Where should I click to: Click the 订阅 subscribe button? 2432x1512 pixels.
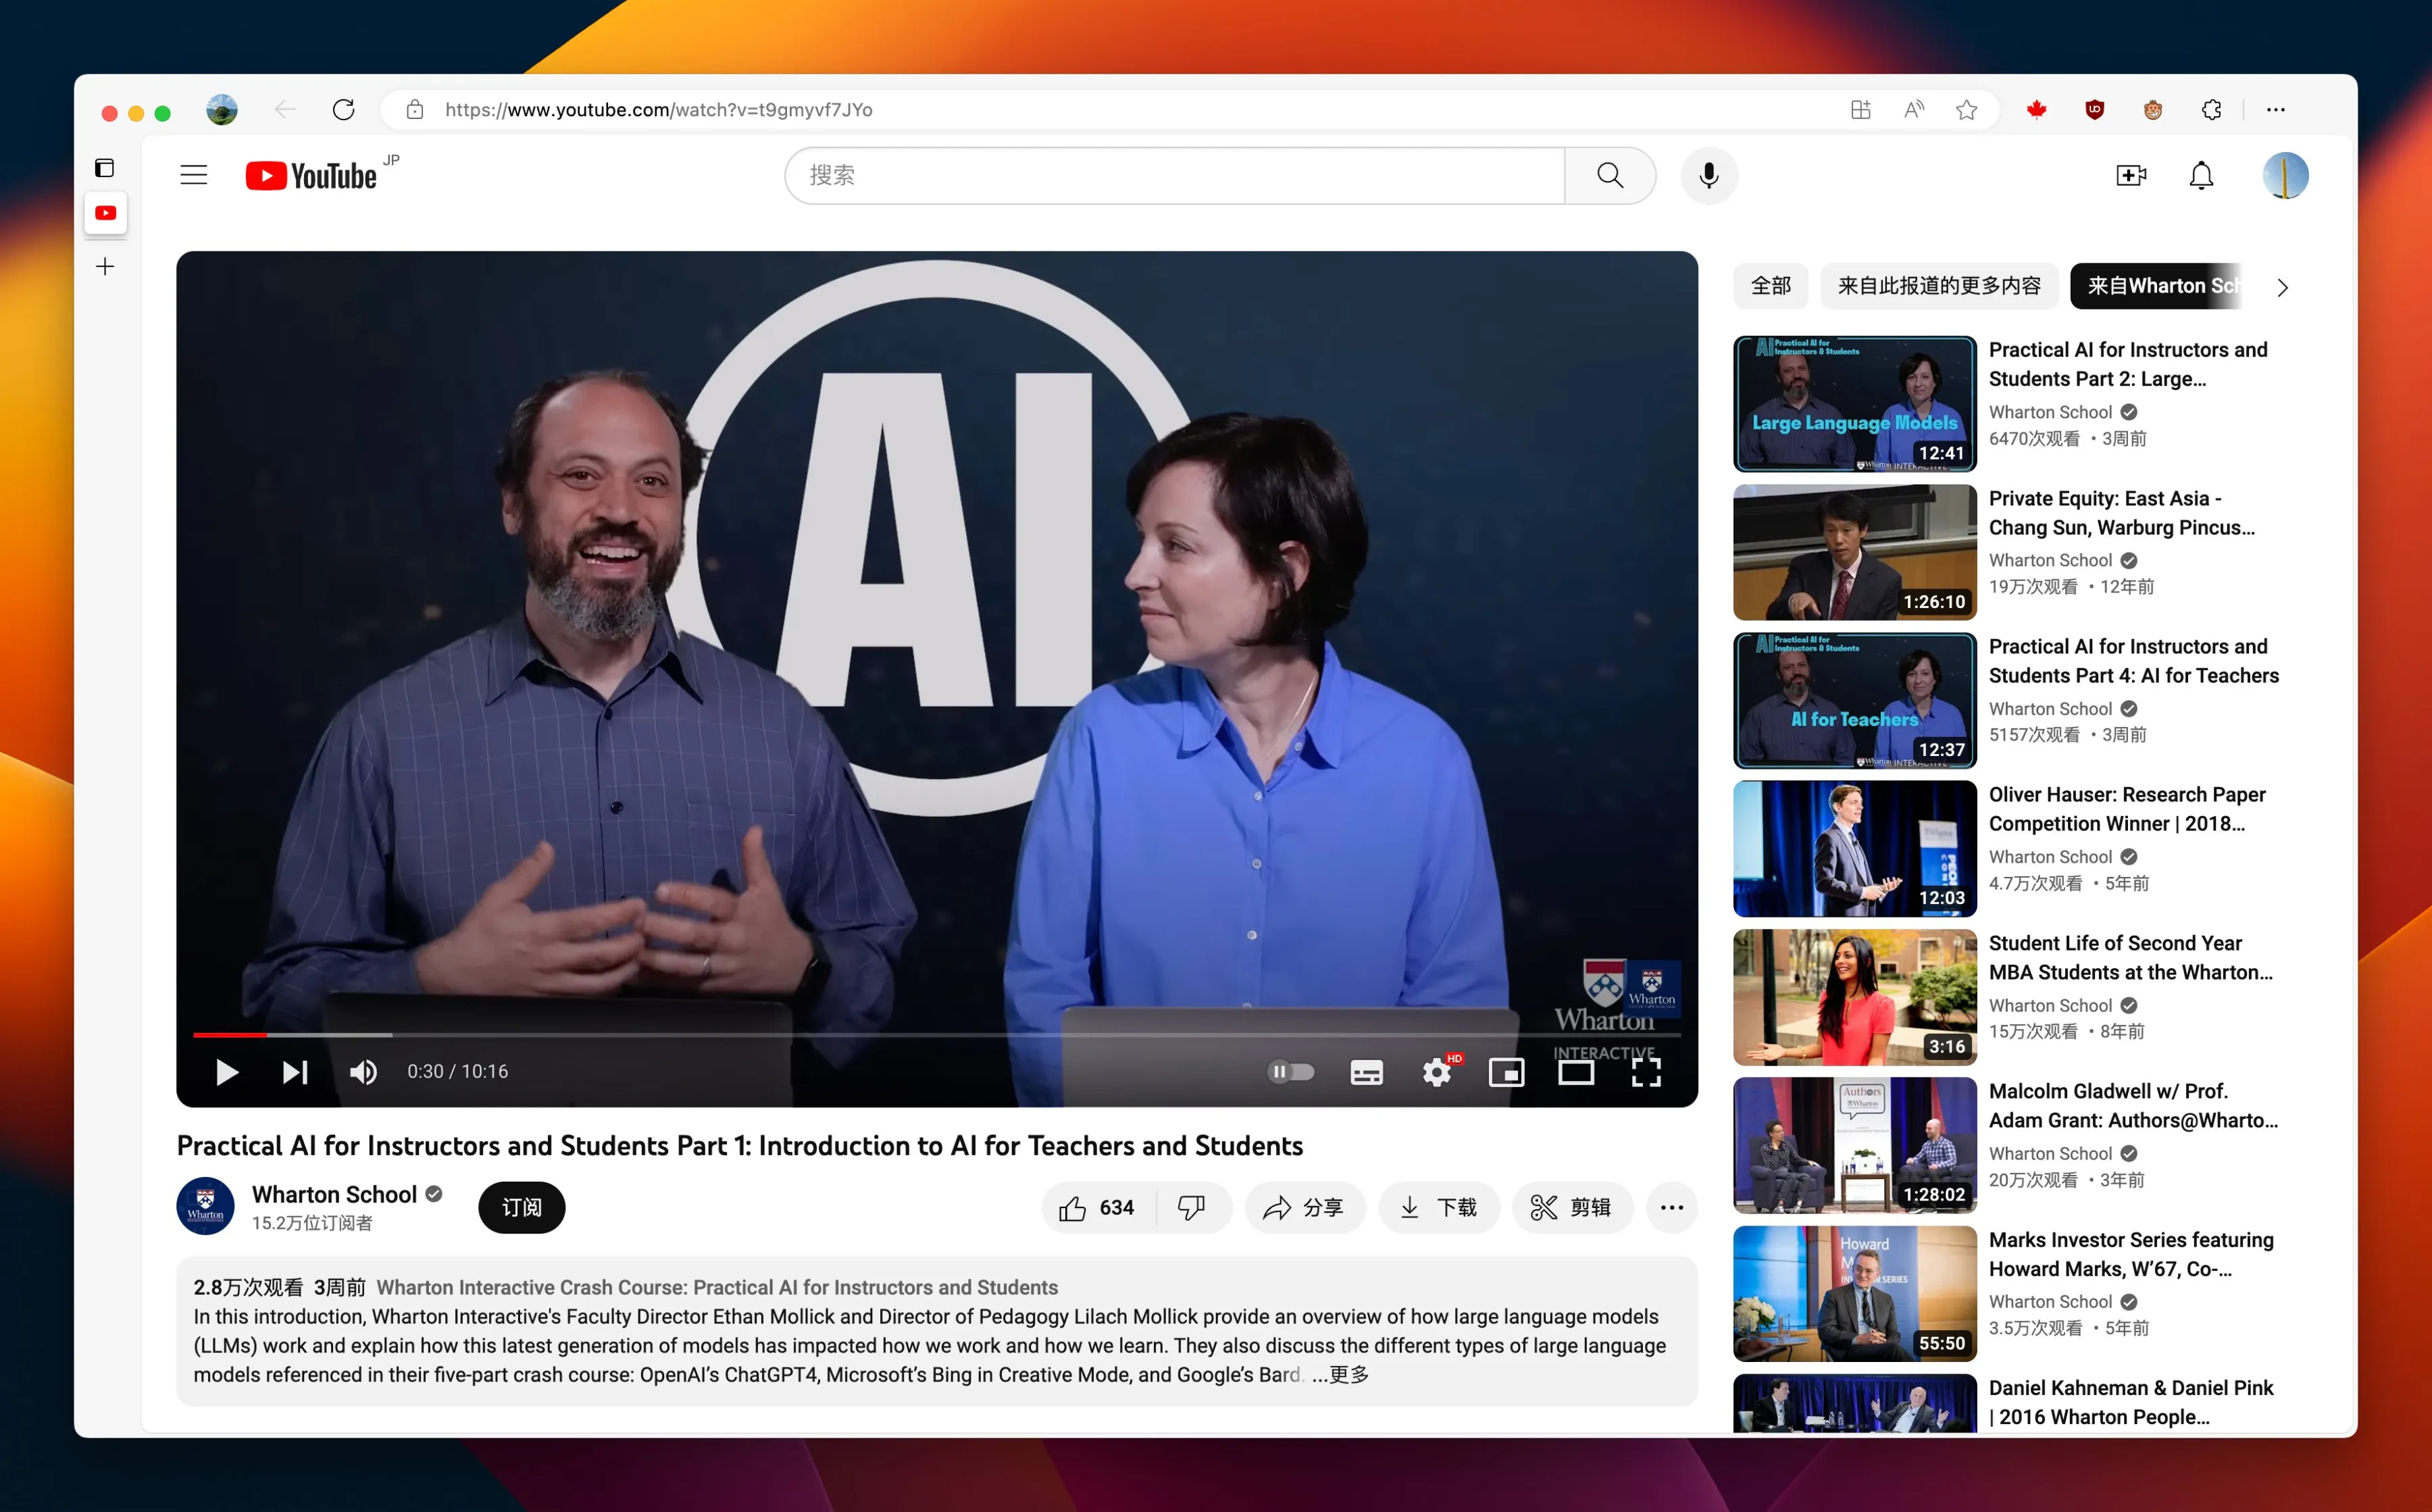coord(521,1208)
